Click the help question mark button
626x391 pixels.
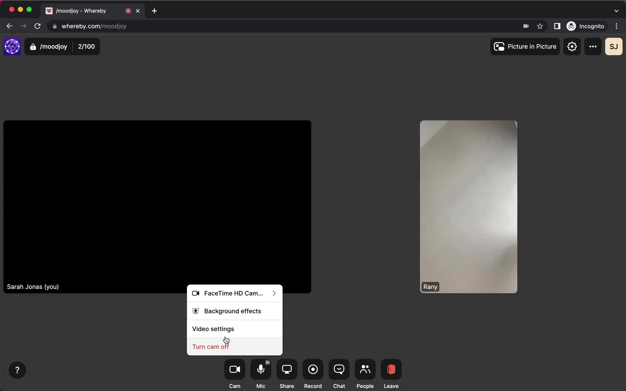click(x=17, y=370)
